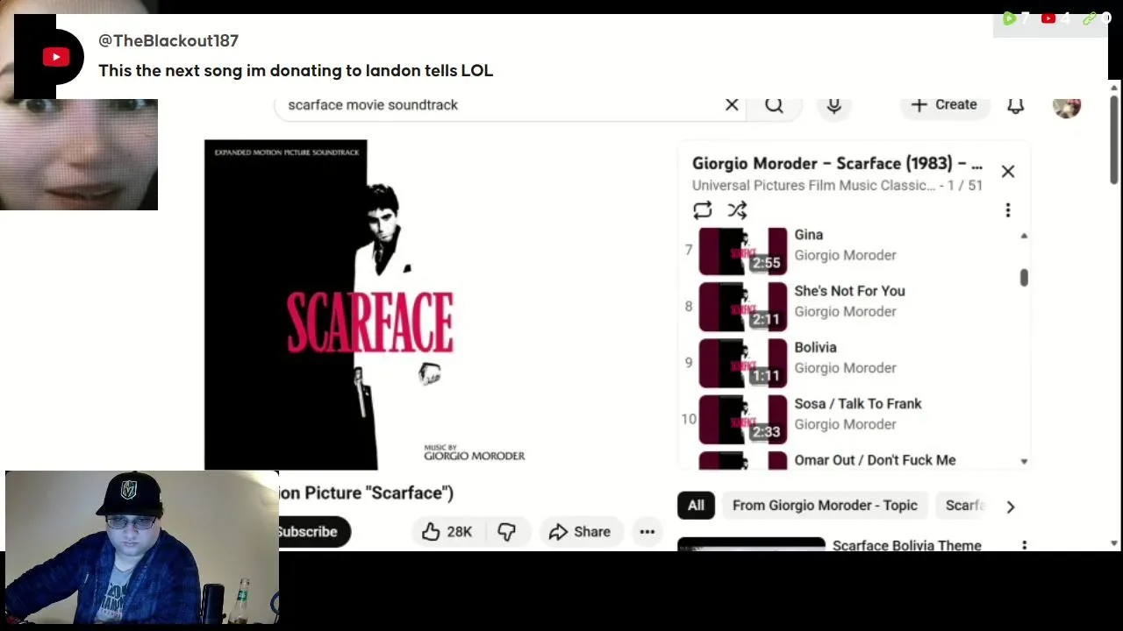
Task: Dislike the video with thumbs down
Action: pos(506,531)
